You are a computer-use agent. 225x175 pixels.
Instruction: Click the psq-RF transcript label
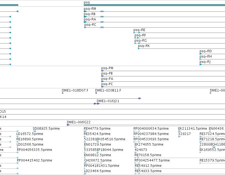[x=140, y=36]
